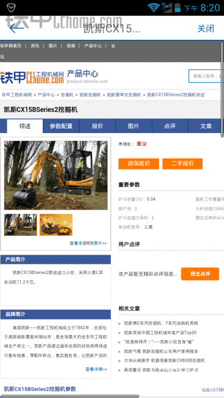The height and width of the screenshot is (398, 224).
Task: Open 资讯 nav link
Action: (35, 46)
